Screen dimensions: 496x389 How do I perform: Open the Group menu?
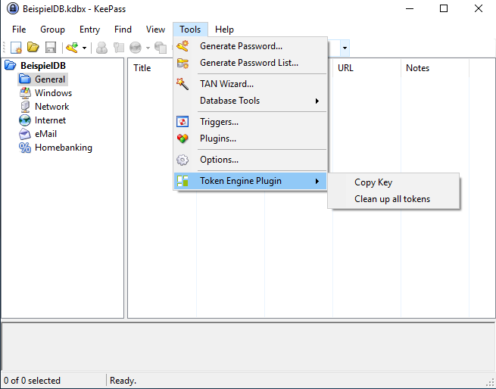pyautogui.click(x=52, y=30)
